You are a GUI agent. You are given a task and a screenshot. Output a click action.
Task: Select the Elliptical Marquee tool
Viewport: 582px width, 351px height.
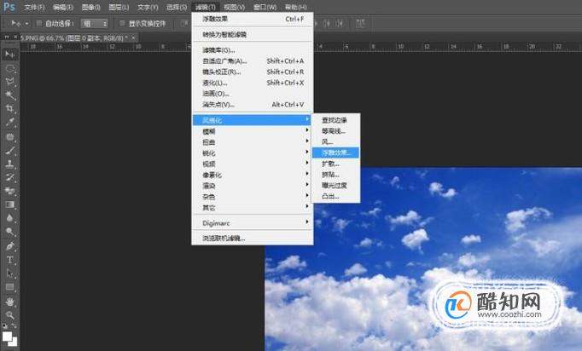coord(9,68)
